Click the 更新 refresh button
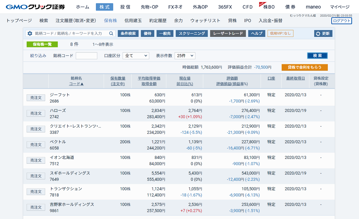 tap(323, 34)
